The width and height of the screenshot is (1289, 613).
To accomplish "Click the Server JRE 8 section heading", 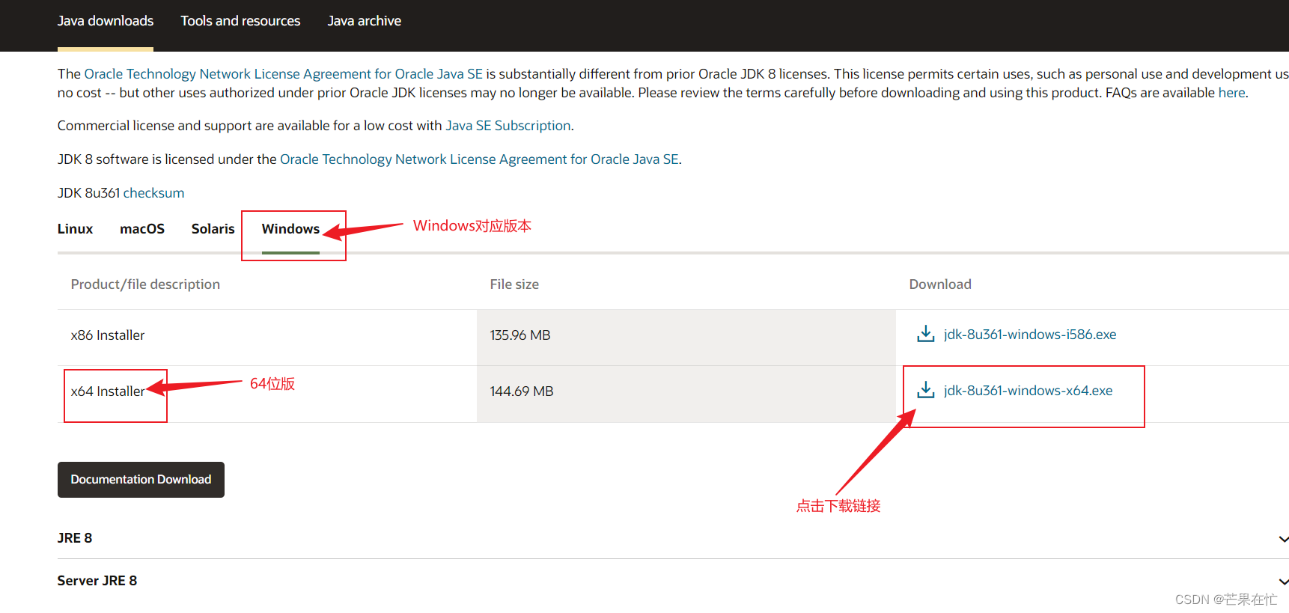I will pyautogui.click(x=97, y=581).
